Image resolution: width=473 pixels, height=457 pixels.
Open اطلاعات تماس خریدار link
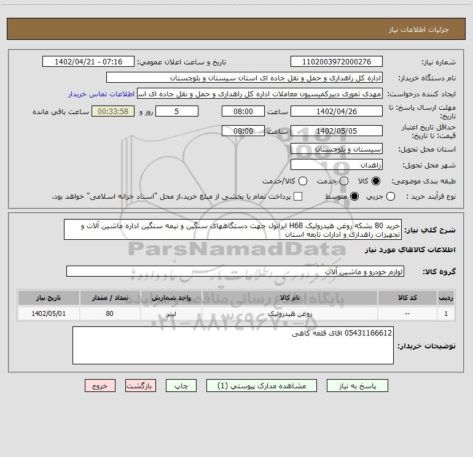point(101,94)
